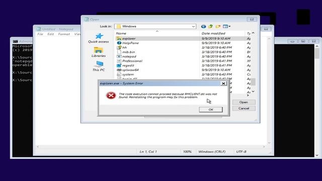Click Windows (CRLF) in Notepad status bar
Viewport: 322px width, 181px height.
(212, 152)
